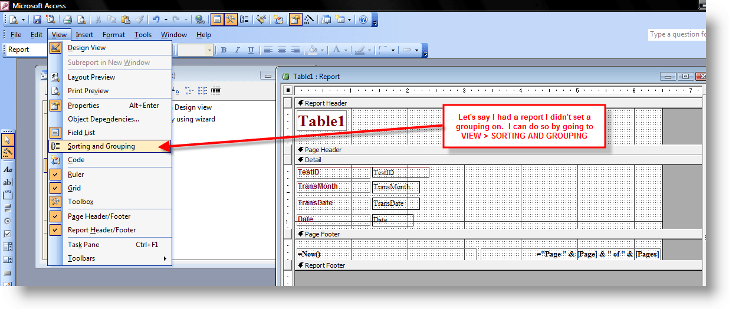Image resolution: width=729 pixels, height=309 pixels.
Task: Open the font size combo dropdown
Action: (209, 50)
